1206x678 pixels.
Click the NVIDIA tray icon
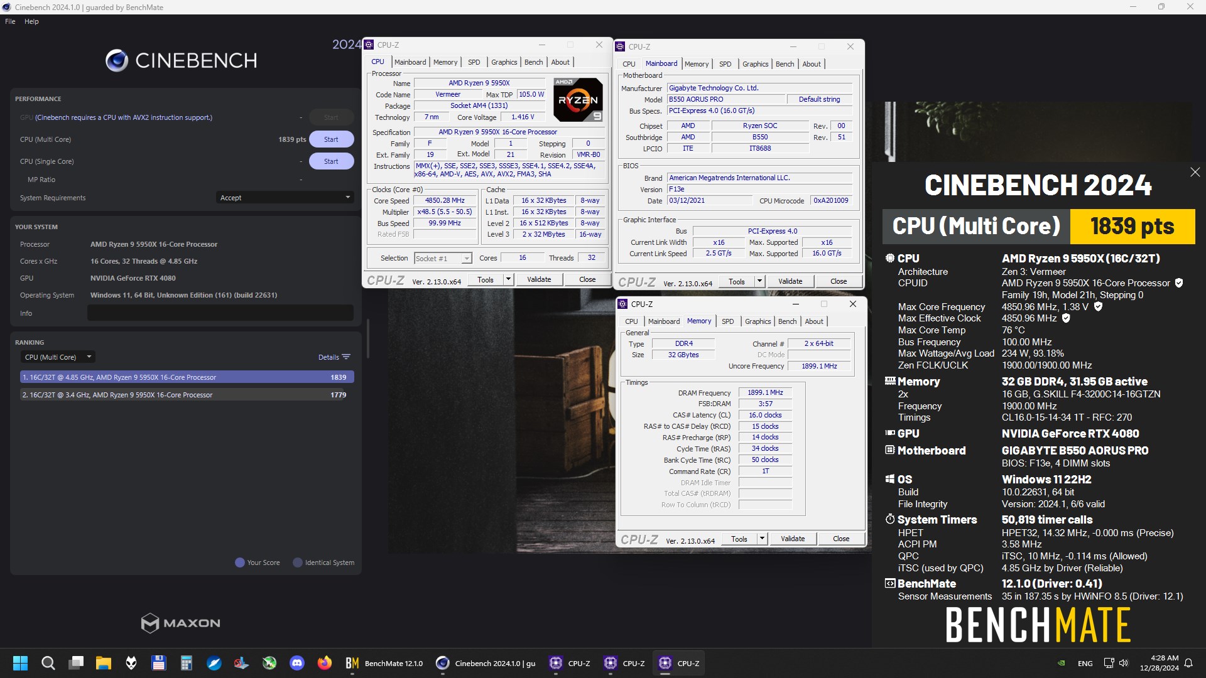click(1062, 663)
